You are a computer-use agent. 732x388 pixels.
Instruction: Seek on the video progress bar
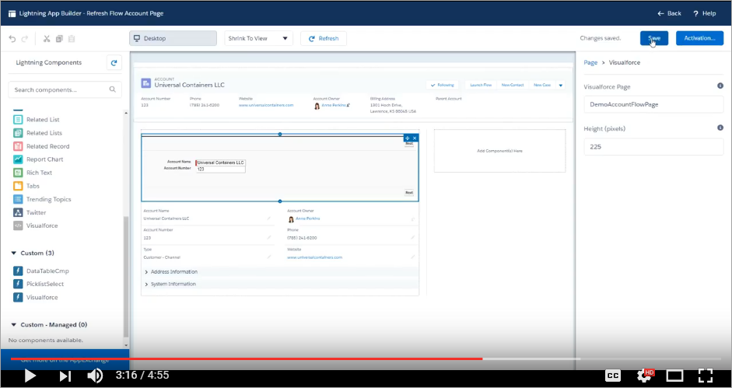(366, 358)
